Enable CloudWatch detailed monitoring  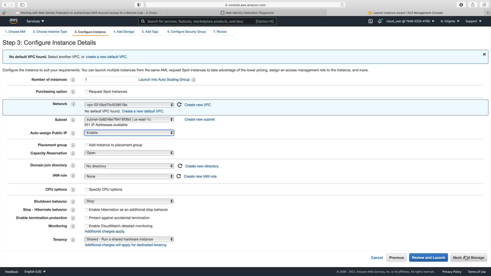[87, 226]
